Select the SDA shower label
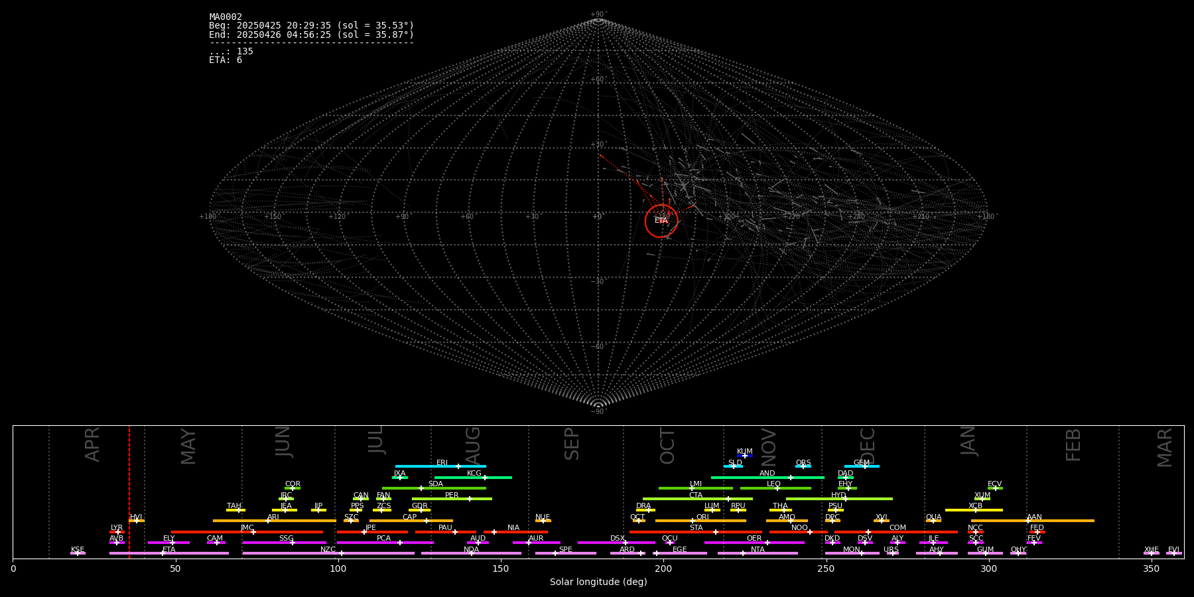 point(436,484)
